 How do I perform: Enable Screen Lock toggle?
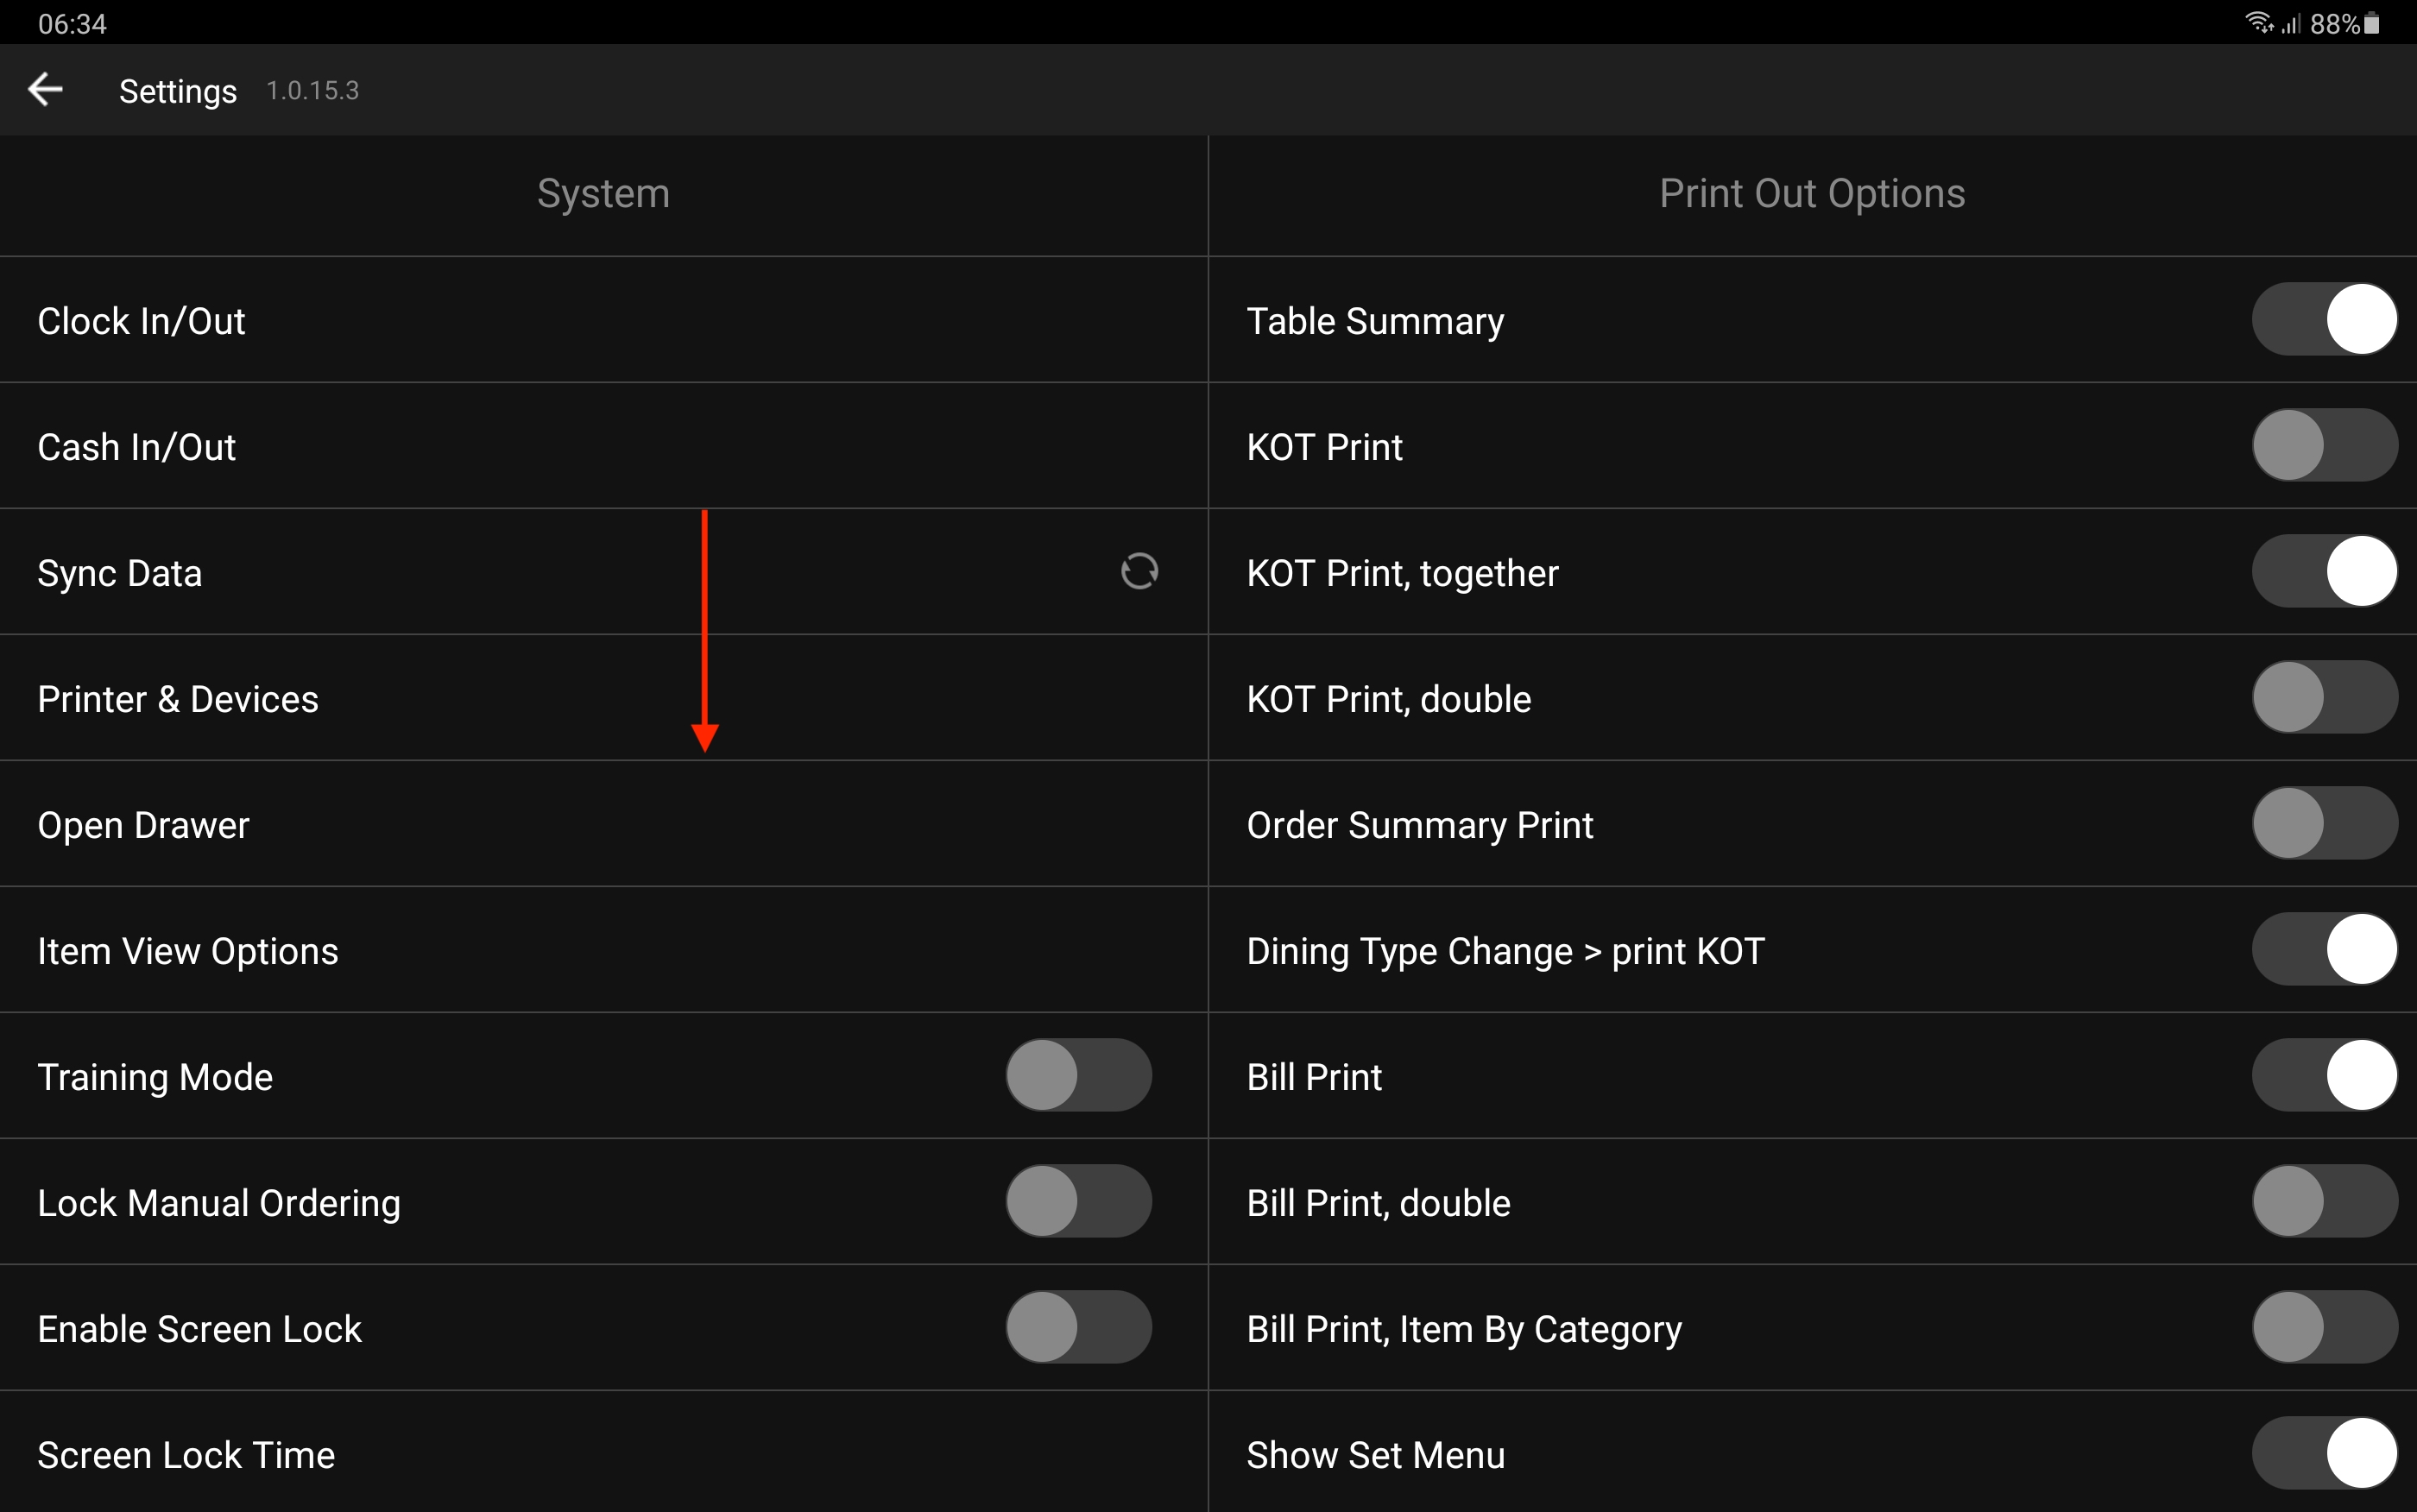1078,1328
